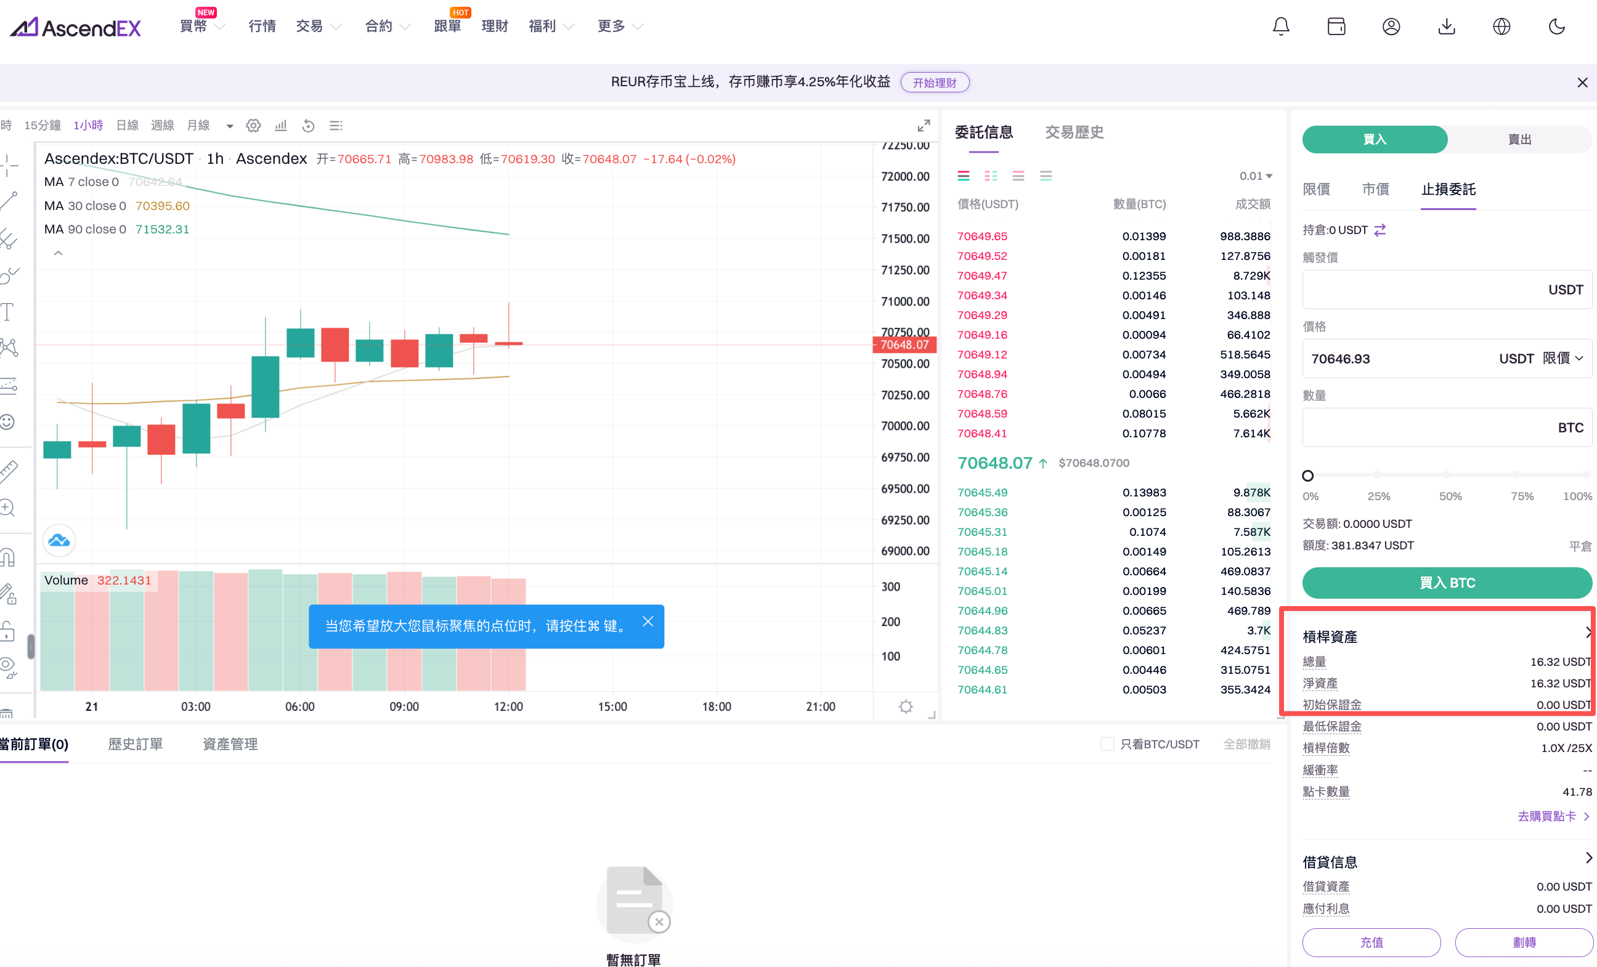Click the position swap arrows icon
This screenshot has height=967, width=1597.
pyautogui.click(x=1380, y=230)
